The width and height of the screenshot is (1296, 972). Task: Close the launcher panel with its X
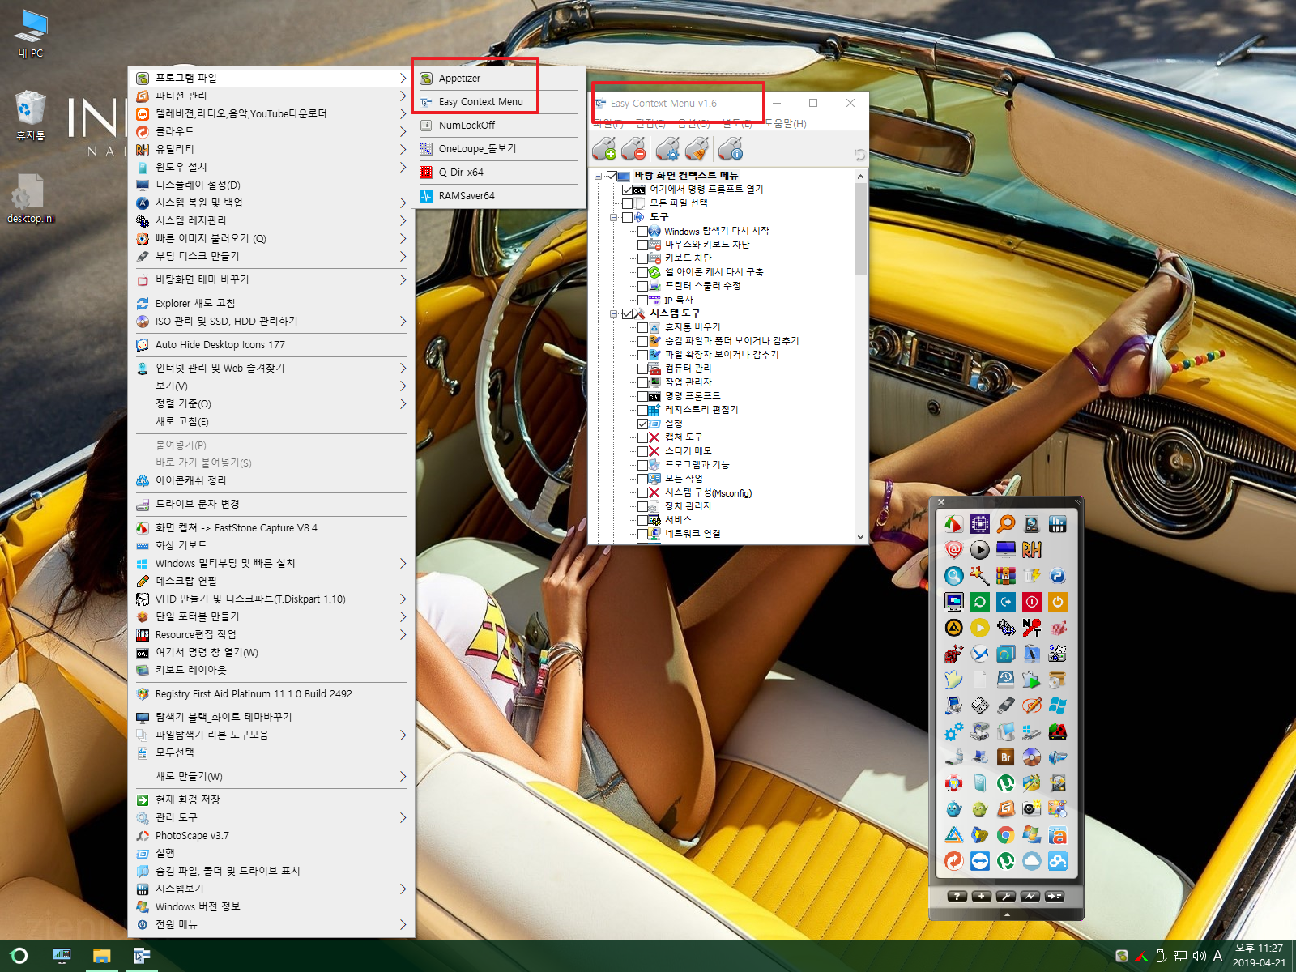pos(941,502)
